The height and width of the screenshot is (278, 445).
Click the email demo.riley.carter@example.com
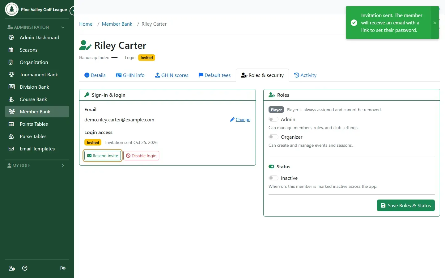coord(119,120)
